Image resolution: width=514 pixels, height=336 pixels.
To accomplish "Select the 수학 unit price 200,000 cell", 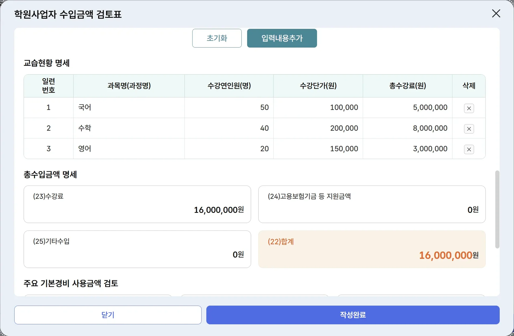I will (x=318, y=128).
